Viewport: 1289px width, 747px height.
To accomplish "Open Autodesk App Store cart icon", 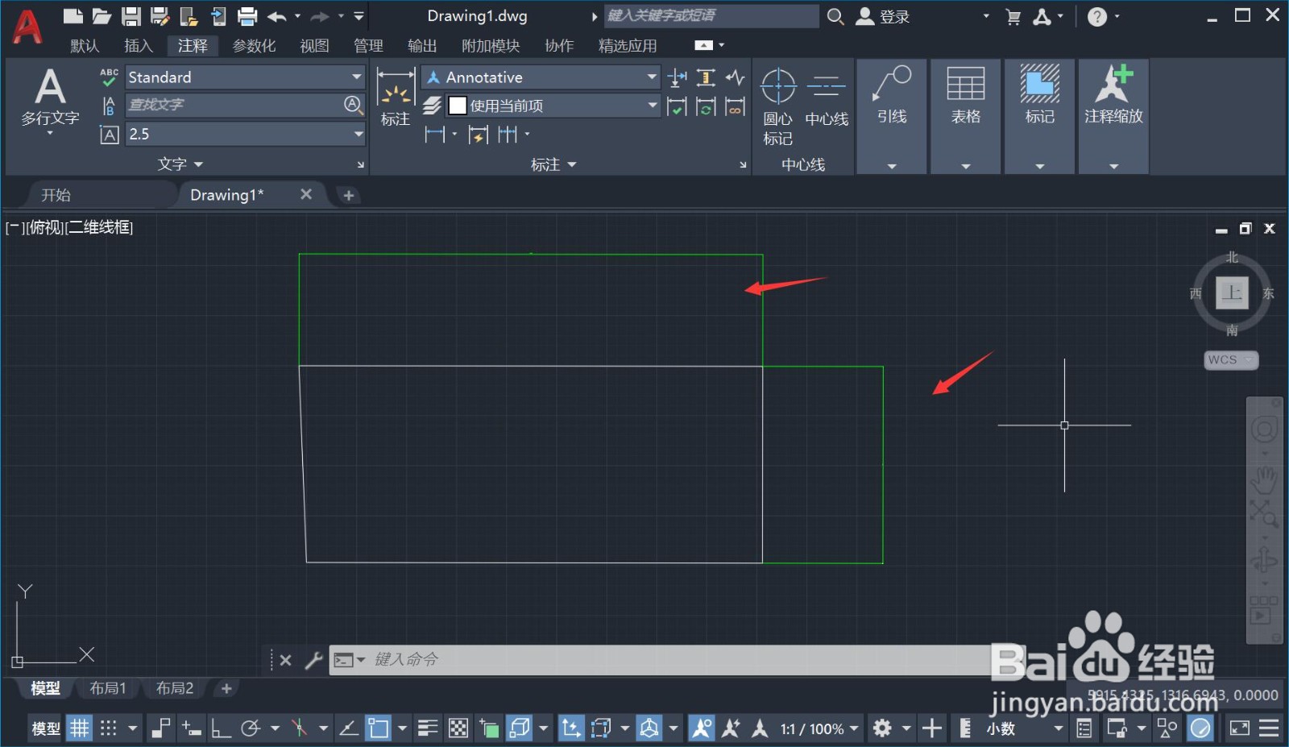I will tap(1013, 17).
